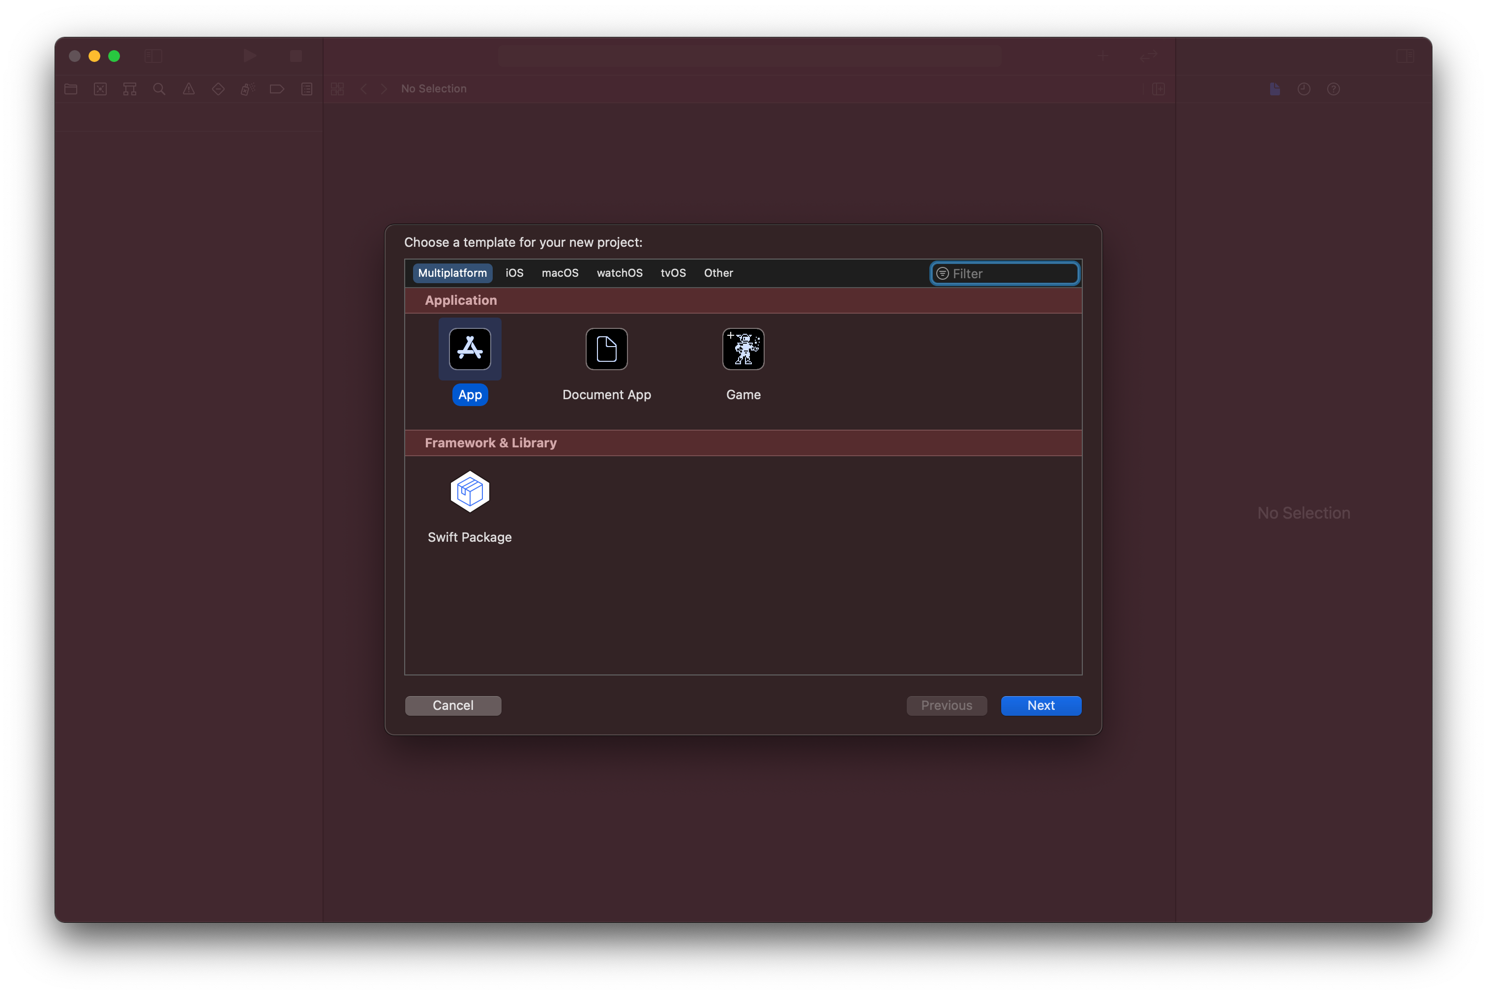Click the code review arrows icon

pyautogui.click(x=1148, y=57)
